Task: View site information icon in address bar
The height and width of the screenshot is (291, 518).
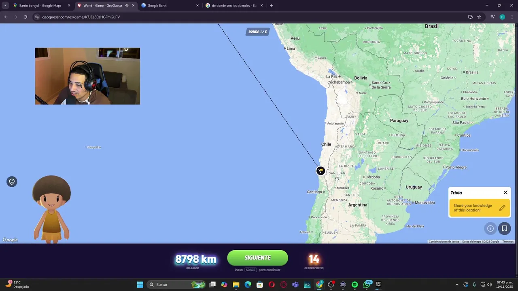Action: click(37, 17)
